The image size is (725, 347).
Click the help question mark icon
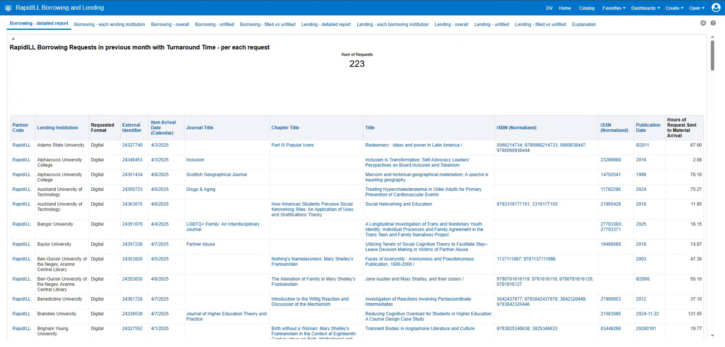pyautogui.click(x=713, y=23)
